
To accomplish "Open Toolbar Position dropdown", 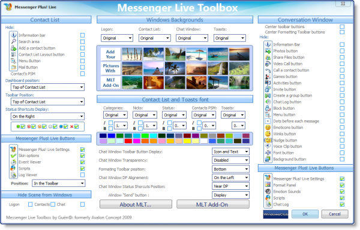I will [x=47, y=102].
